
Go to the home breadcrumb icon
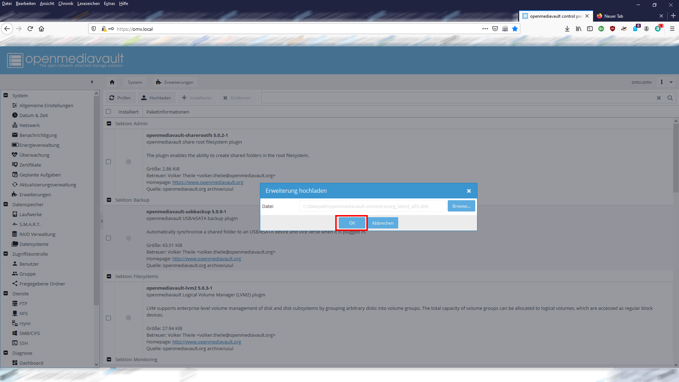(112, 82)
